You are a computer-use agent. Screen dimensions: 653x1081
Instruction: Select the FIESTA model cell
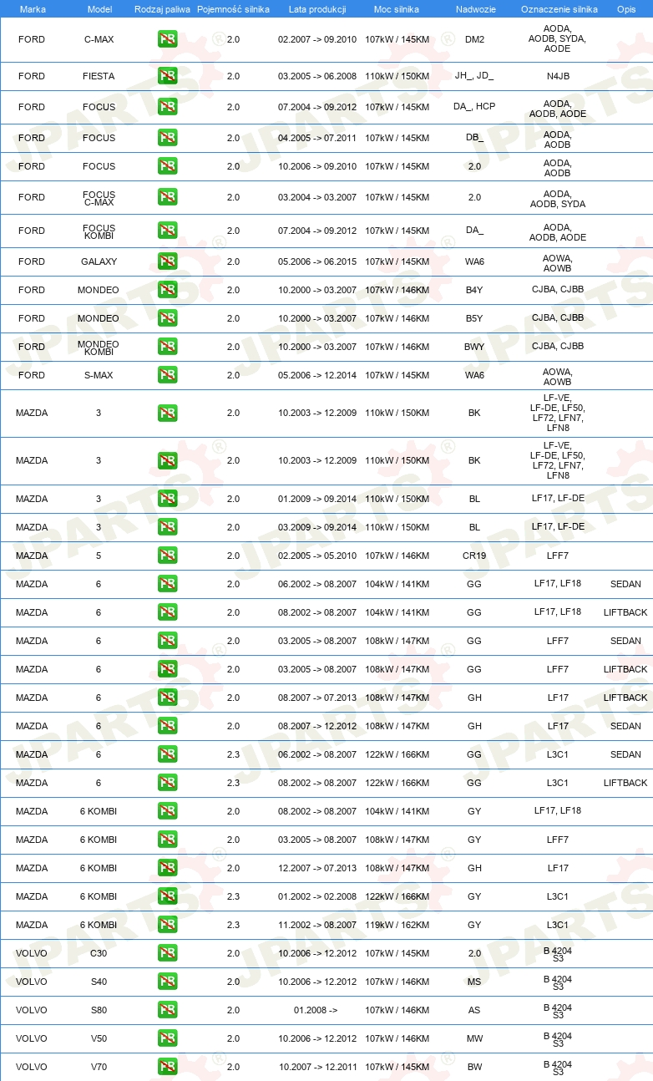99,76
